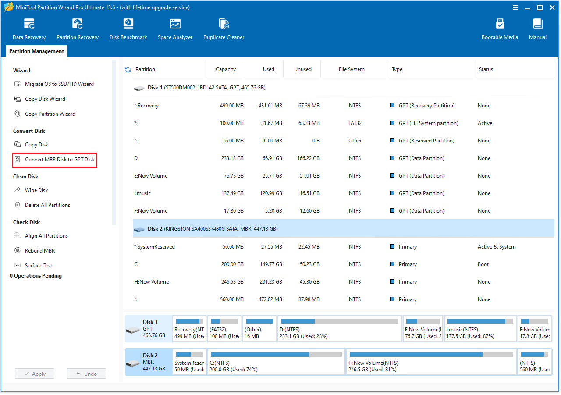Select H:New Volume partition row
The width and height of the screenshot is (561, 395).
click(343, 282)
